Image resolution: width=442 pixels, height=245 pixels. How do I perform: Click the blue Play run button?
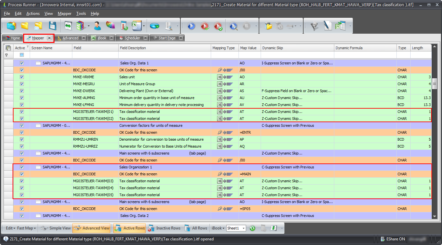(x=191, y=26)
